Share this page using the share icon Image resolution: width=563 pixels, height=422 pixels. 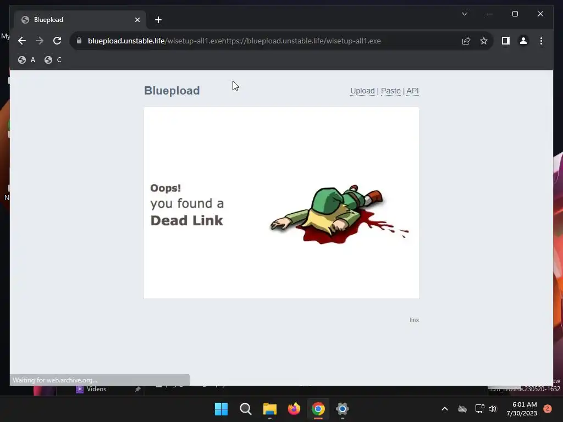(x=466, y=41)
